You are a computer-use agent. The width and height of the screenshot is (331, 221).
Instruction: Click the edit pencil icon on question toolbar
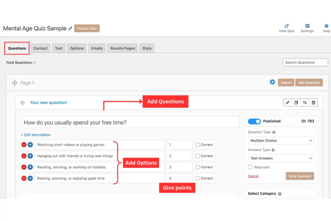[x=287, y=103]
